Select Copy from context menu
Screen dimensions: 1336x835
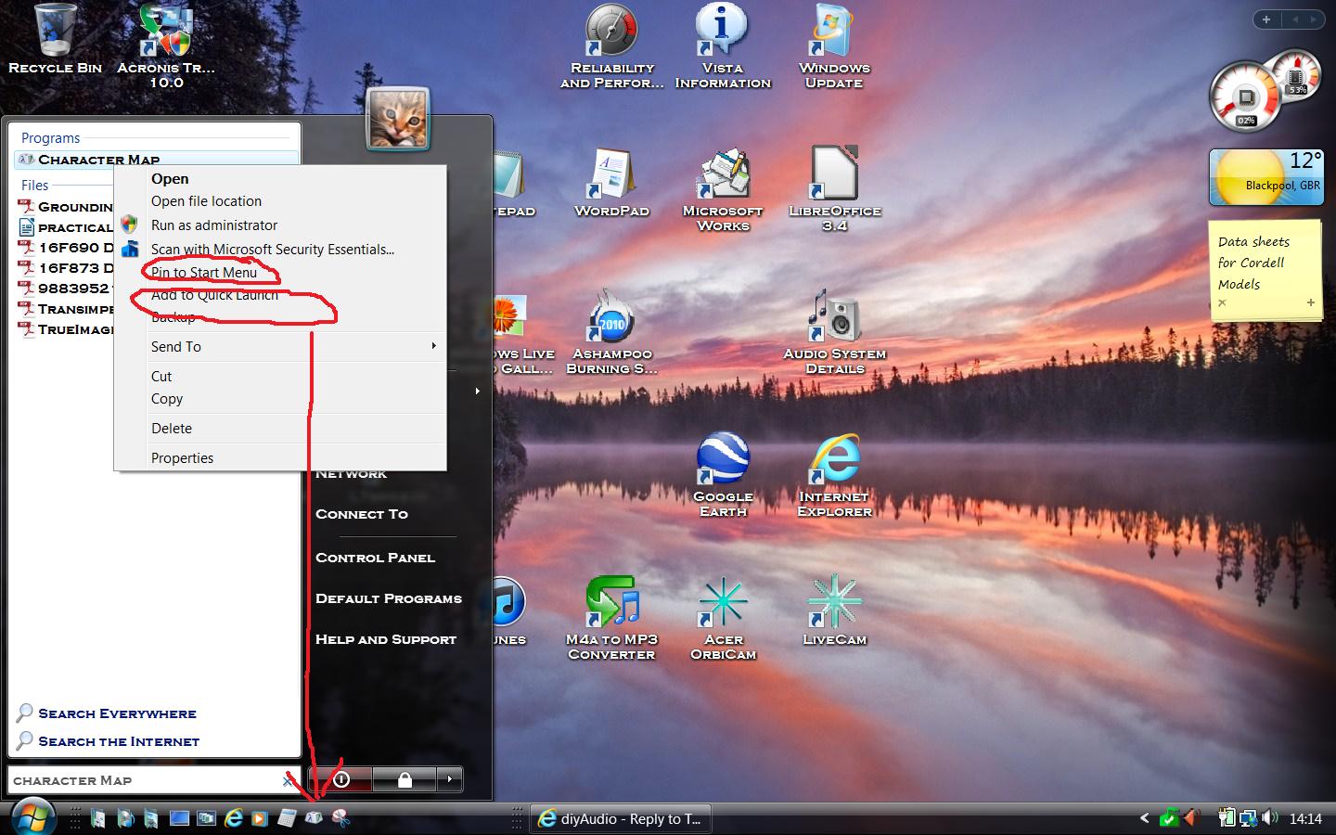(167, 398)
